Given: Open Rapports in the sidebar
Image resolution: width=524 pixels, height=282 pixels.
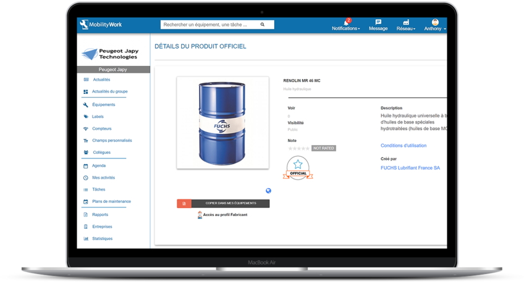Looking at the screenshot, I should click(100, 215).
